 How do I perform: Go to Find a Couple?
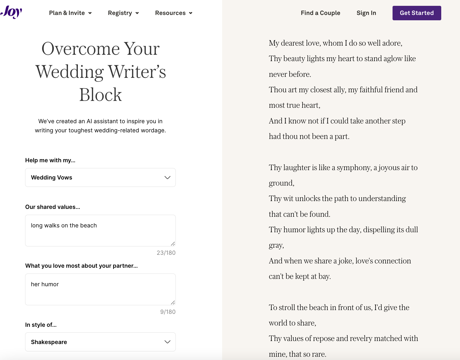320,13
